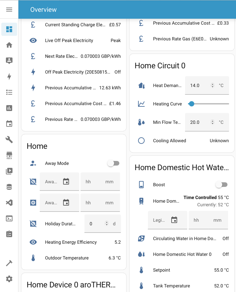This screenshot has width=236, height=292.
Task: Click the Heating Curve chart icon
Action: pyautogui.click(x=141, y=104)
